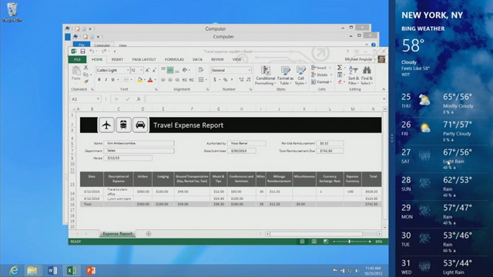Open the Sort & Filter menu
493x277 pixels.
click(x=354, y=75)
